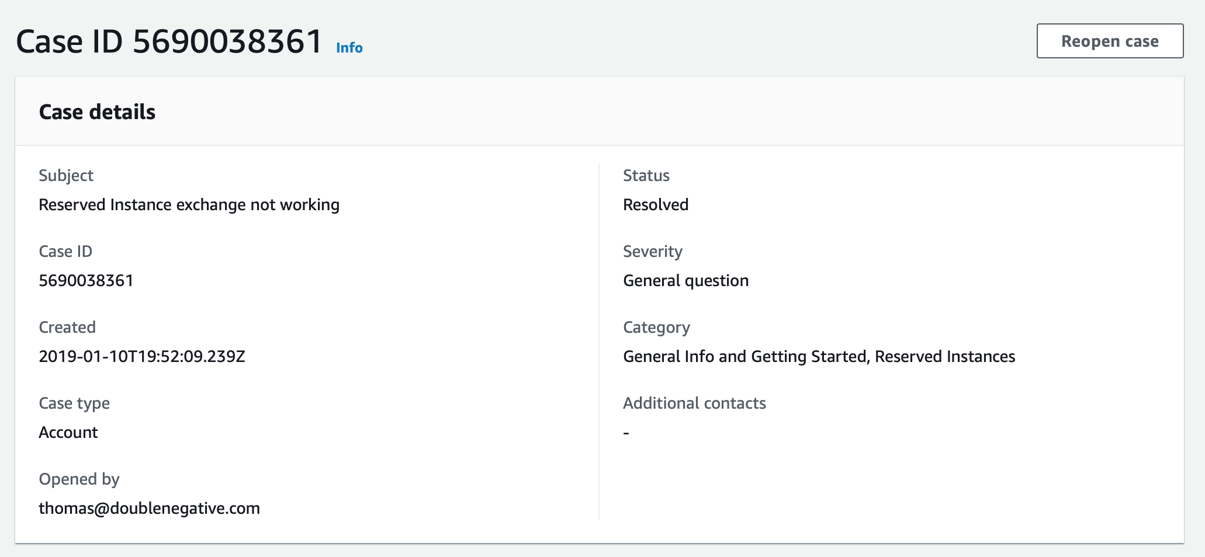Select the created timestamp 2019-01-10T19:52:09.239Z
This screenshot has width=1205, height=557.
click(x=142, y=357)
